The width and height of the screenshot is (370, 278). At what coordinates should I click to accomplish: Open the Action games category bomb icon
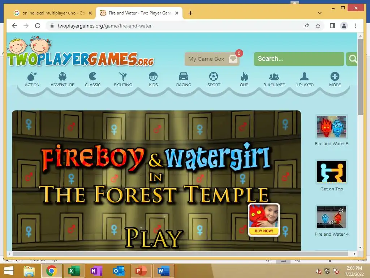point(32,77)
